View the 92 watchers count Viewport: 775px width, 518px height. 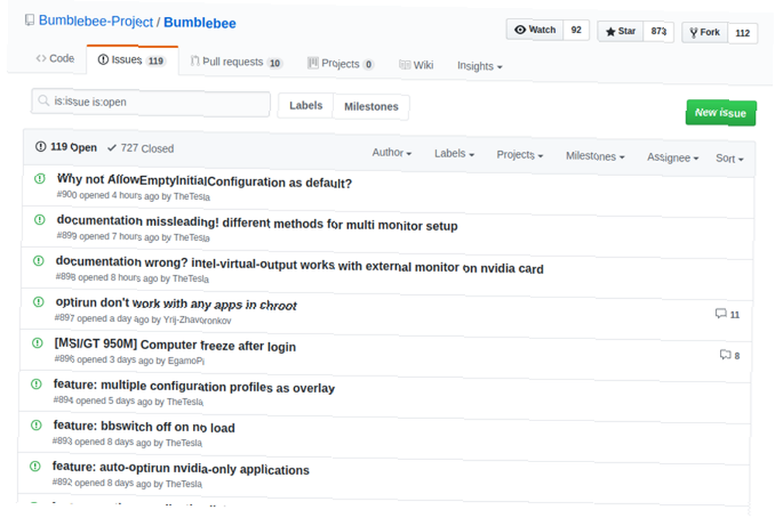coord(577,30)
